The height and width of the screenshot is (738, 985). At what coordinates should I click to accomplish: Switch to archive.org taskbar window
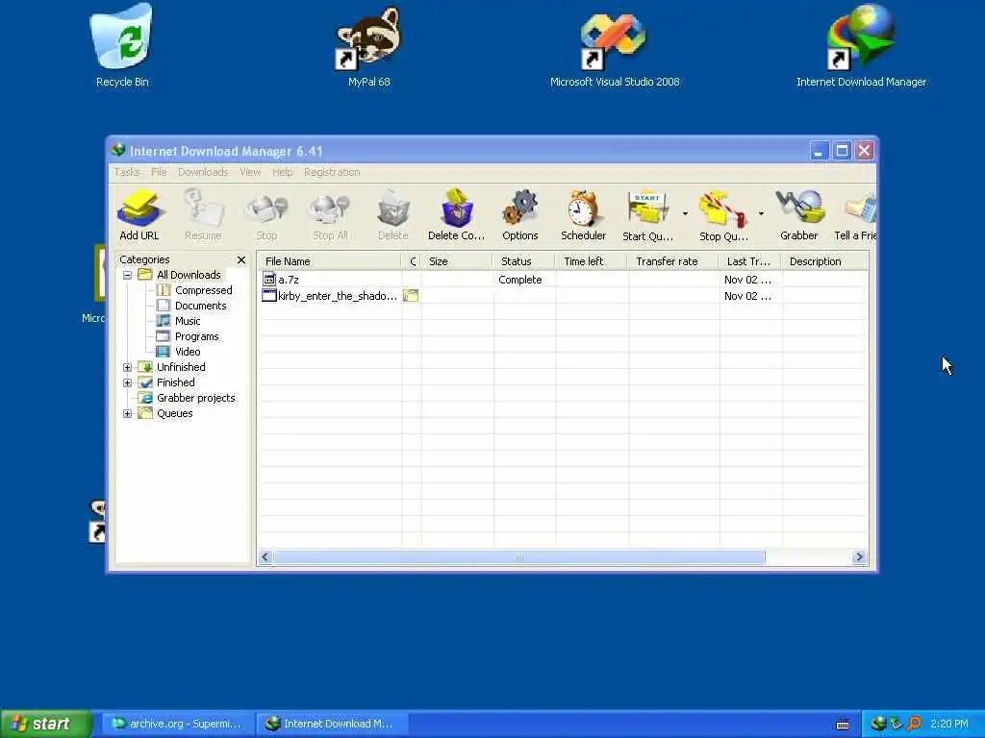coord(177,724)
